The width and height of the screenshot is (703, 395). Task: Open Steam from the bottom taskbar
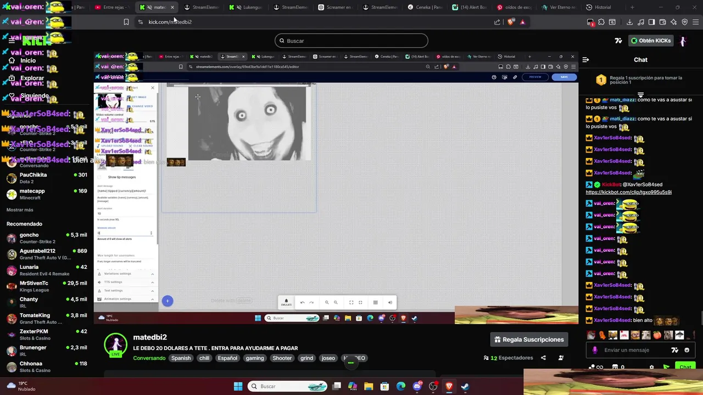tap(465, 386)
